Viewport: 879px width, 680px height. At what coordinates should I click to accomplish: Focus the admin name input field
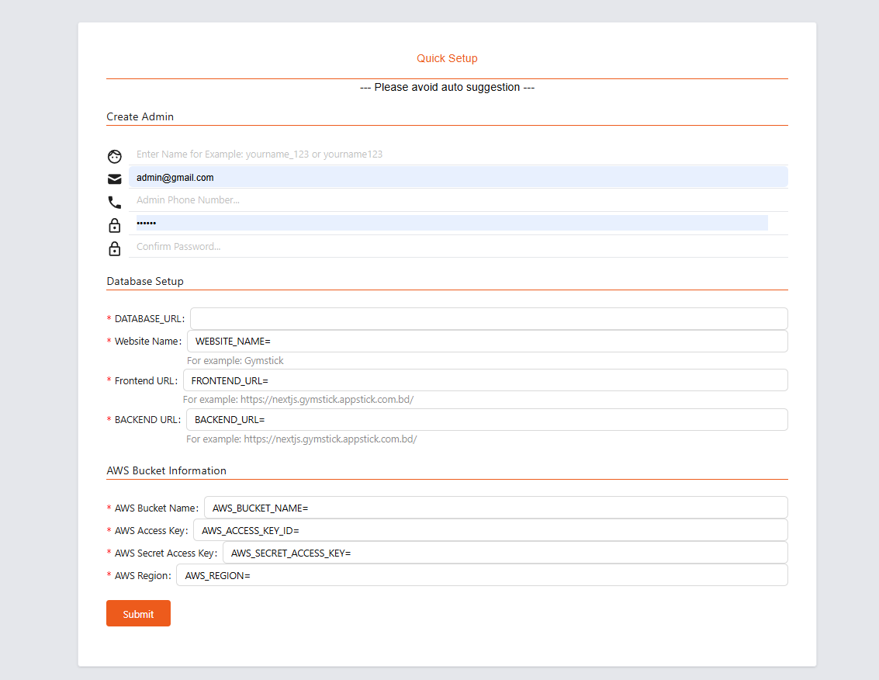click(x=458, y=154)
